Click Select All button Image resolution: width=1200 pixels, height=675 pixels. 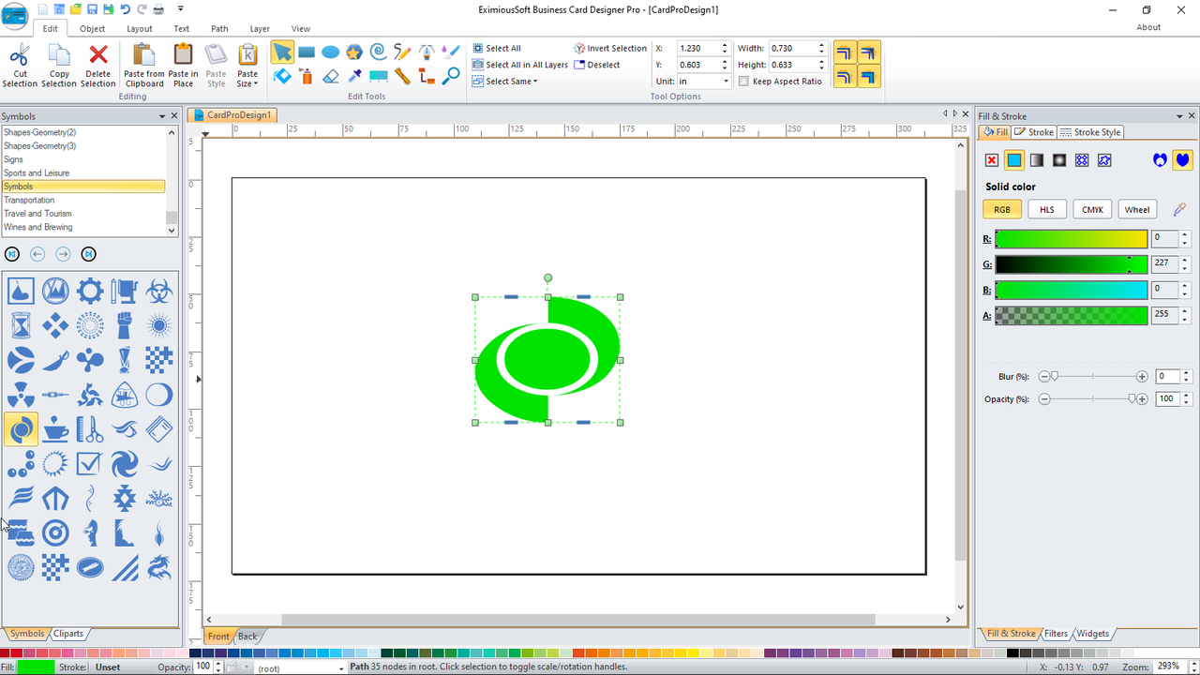497,49
